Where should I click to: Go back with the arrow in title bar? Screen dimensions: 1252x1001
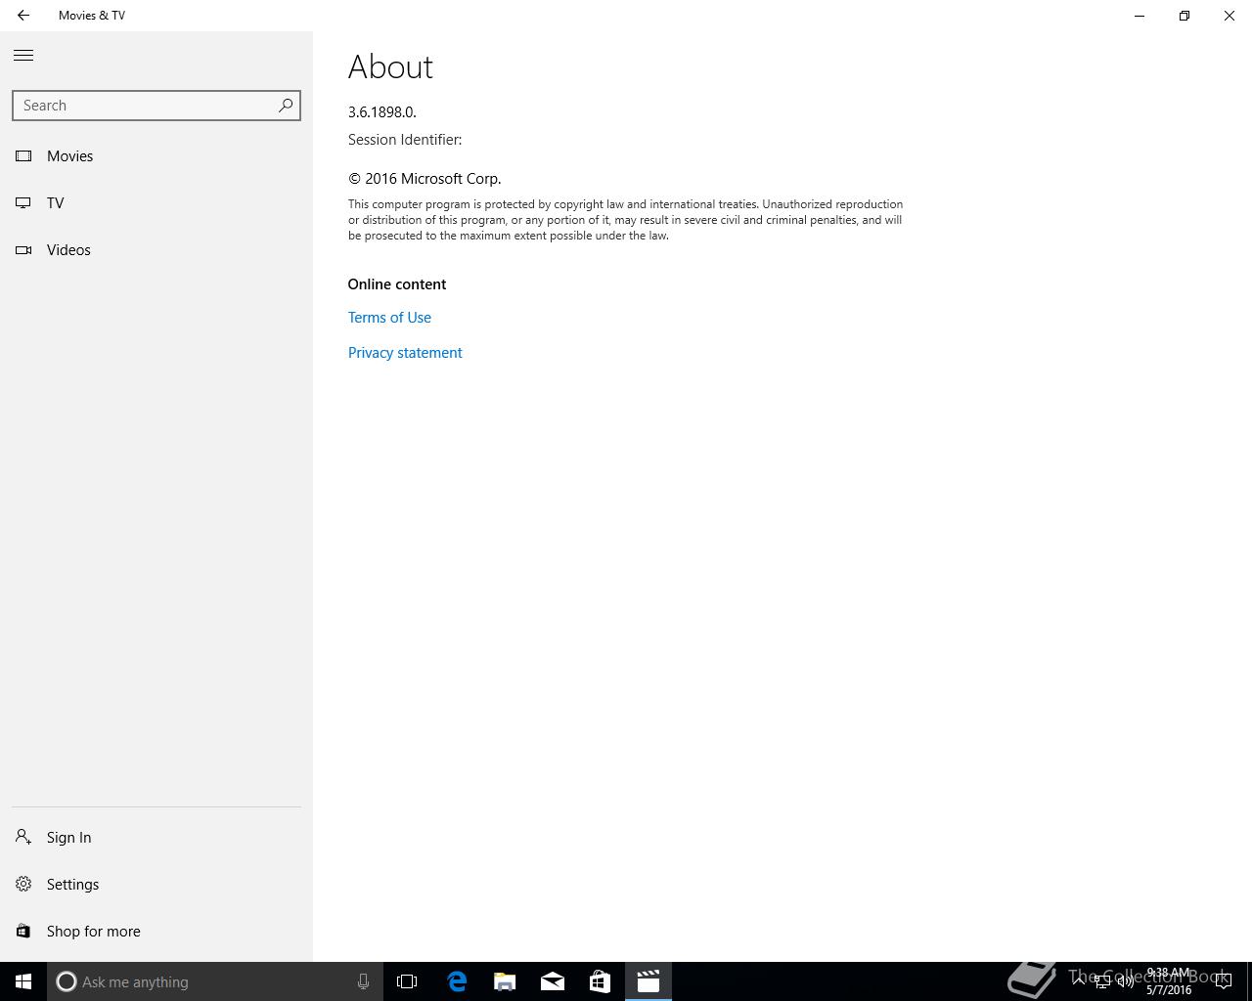23,16
